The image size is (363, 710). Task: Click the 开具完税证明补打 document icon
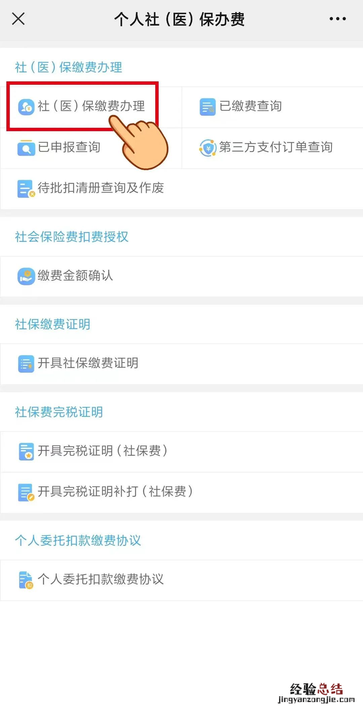pyautogui.click(x=26, y=492)
